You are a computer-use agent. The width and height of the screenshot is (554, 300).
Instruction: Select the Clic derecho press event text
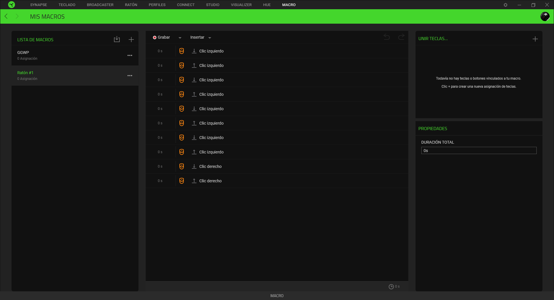(210, 166)
